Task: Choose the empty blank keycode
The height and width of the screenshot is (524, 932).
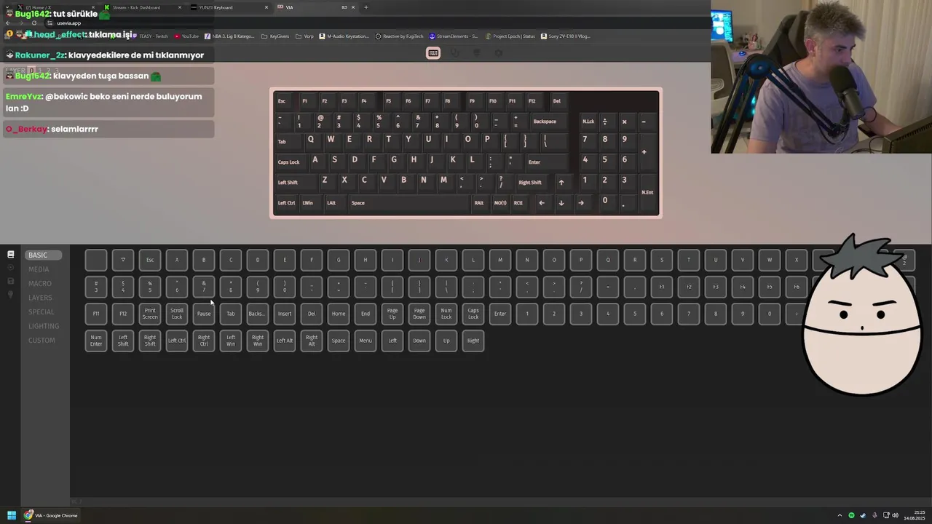Action: click(96, 260)
